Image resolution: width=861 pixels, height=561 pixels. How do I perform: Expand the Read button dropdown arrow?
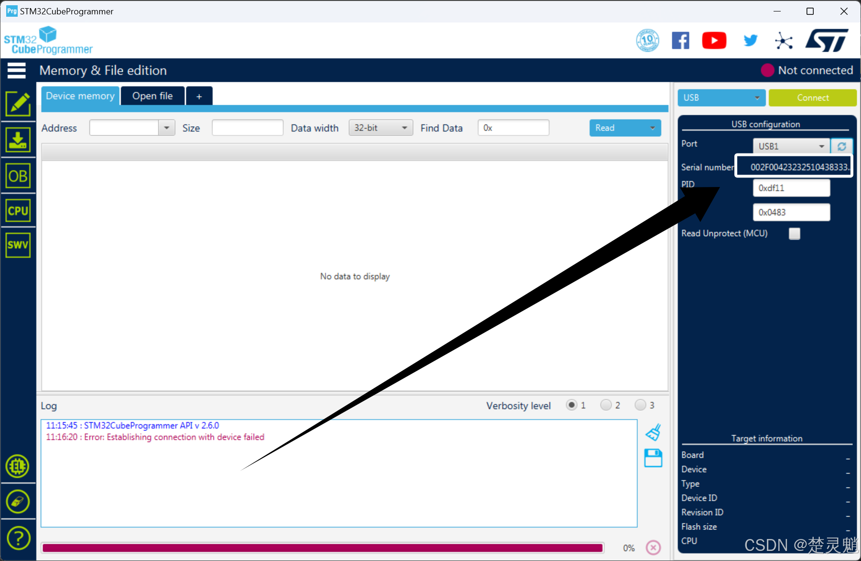coord(653,128)
